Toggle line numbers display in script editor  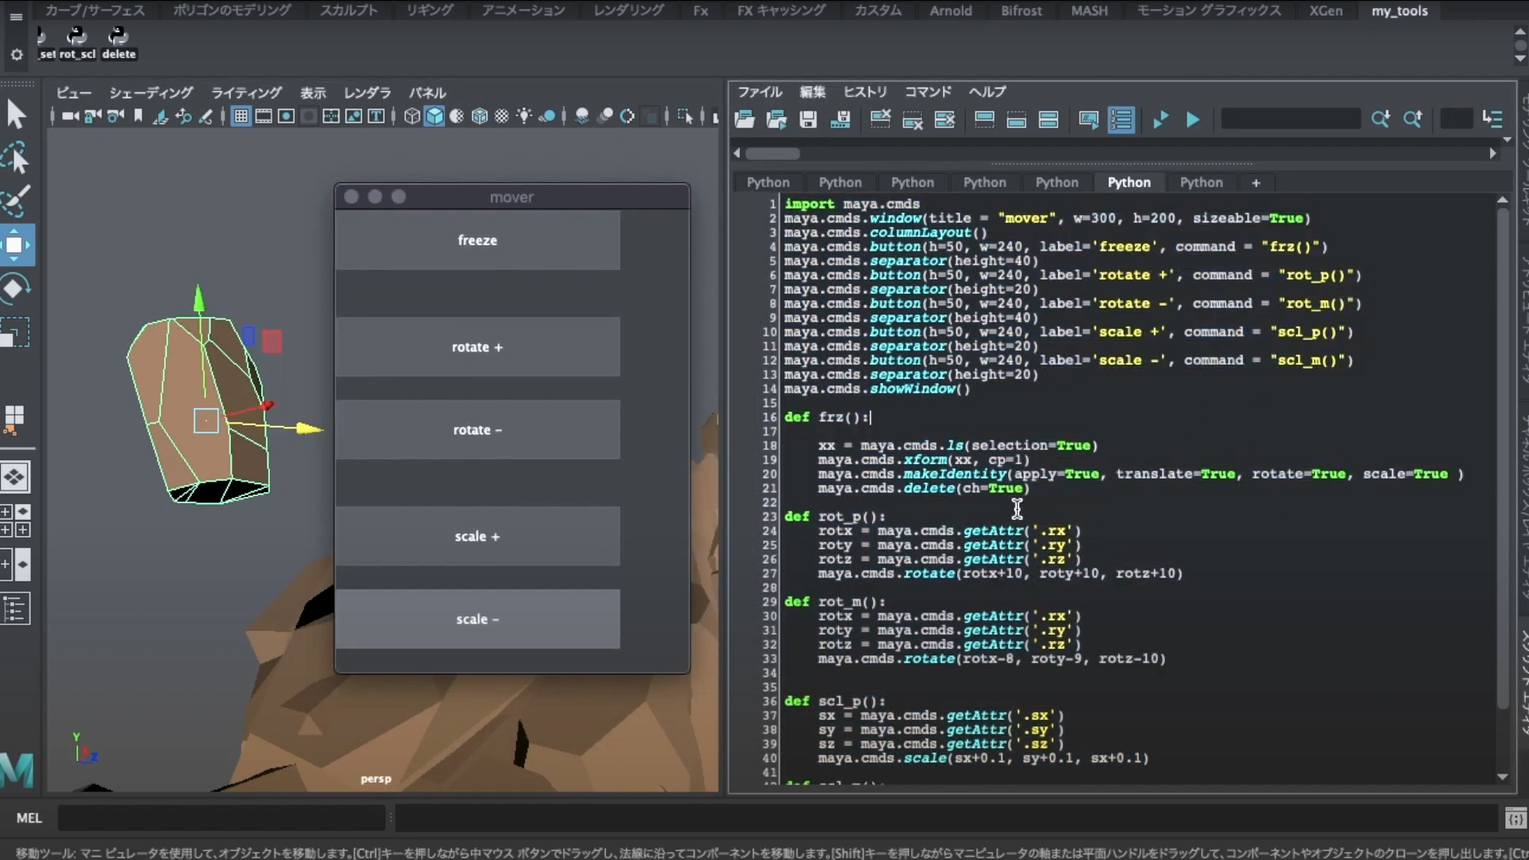(1121, 119)
